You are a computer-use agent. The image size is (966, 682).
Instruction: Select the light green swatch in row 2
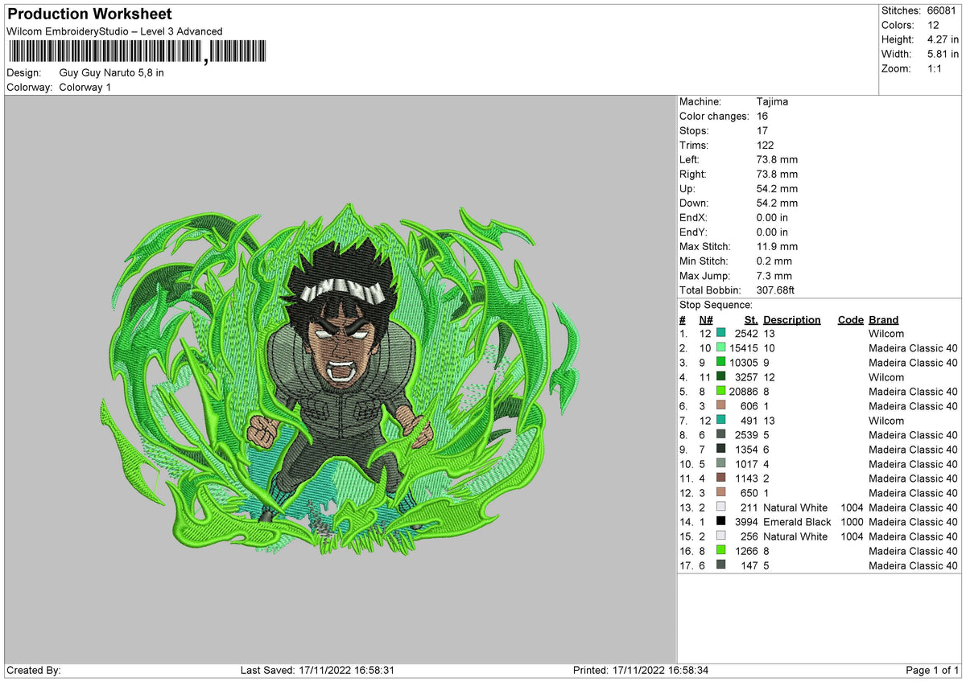720,348
